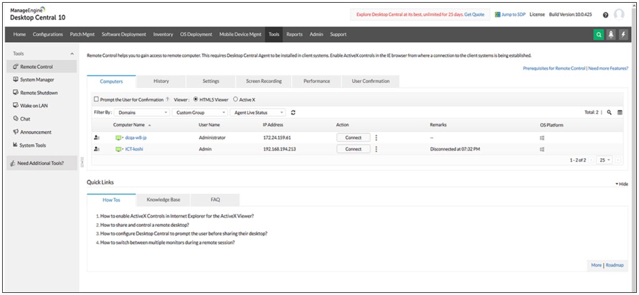639x295 pixels.
Task: Click the Windows OS icon for dcqa-w8-jp
Action: pyautogui.click(x=542, y=138)
